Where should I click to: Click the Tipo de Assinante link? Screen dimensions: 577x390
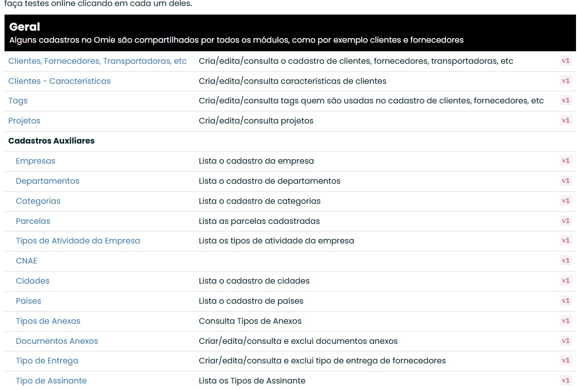[x=51, y=381]
